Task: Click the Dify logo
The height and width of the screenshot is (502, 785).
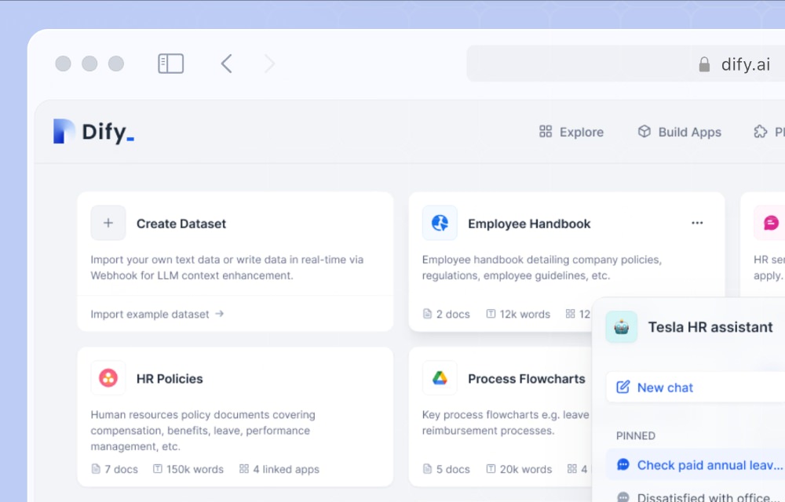Action: (x=93, y=132)
